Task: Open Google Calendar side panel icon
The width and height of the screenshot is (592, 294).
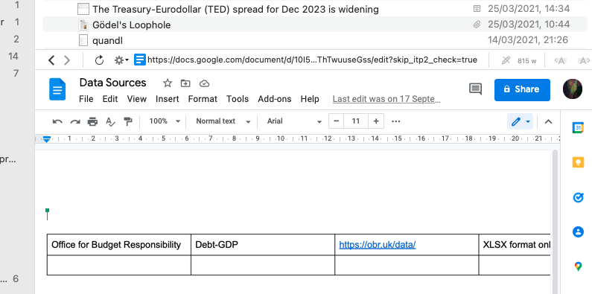Action: coord(578,127)
